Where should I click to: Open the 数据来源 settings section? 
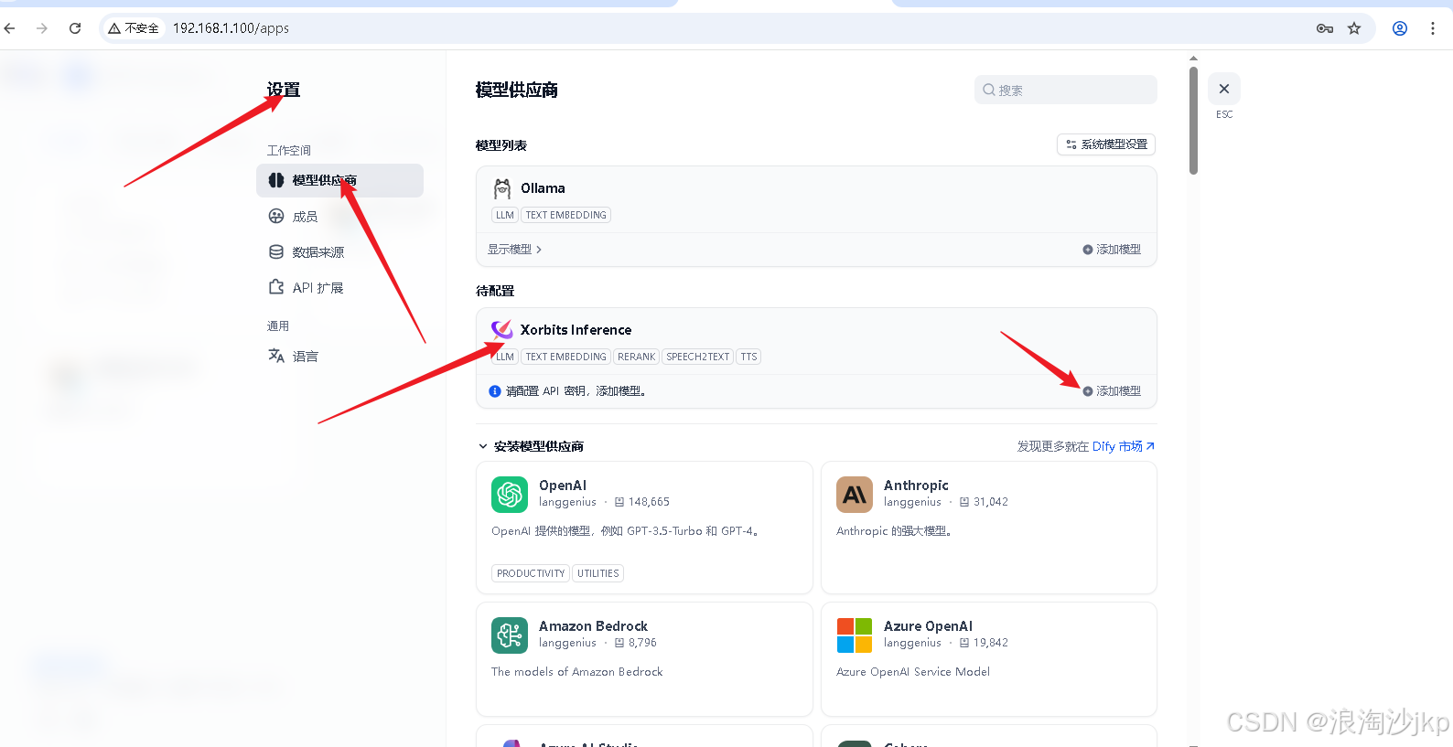coord(339,252)
